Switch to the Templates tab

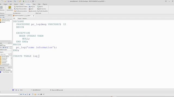click(8, 70)
